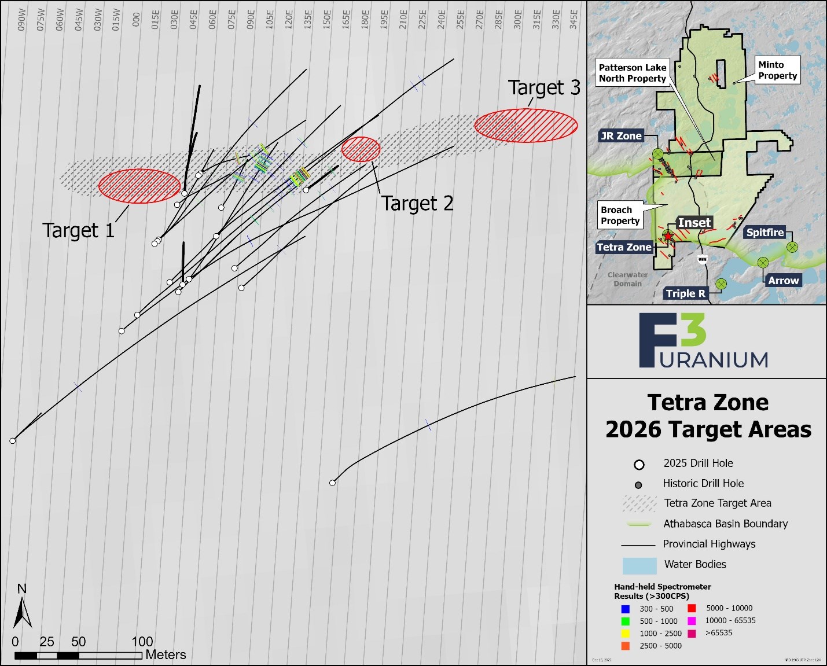Screen dimensions: 827x666
Task: Select the Tetra Zone Target Area hatch symbol
Action: pos(639,503)
